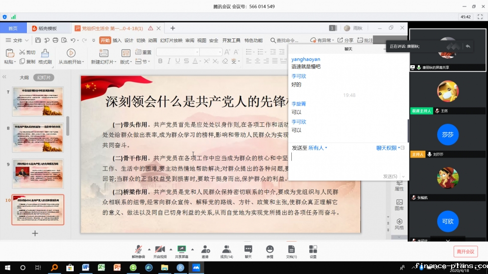Viewport: 488px width, 274px height.
Task: Select slide 8 thumbnail
Action: (38, 137)
